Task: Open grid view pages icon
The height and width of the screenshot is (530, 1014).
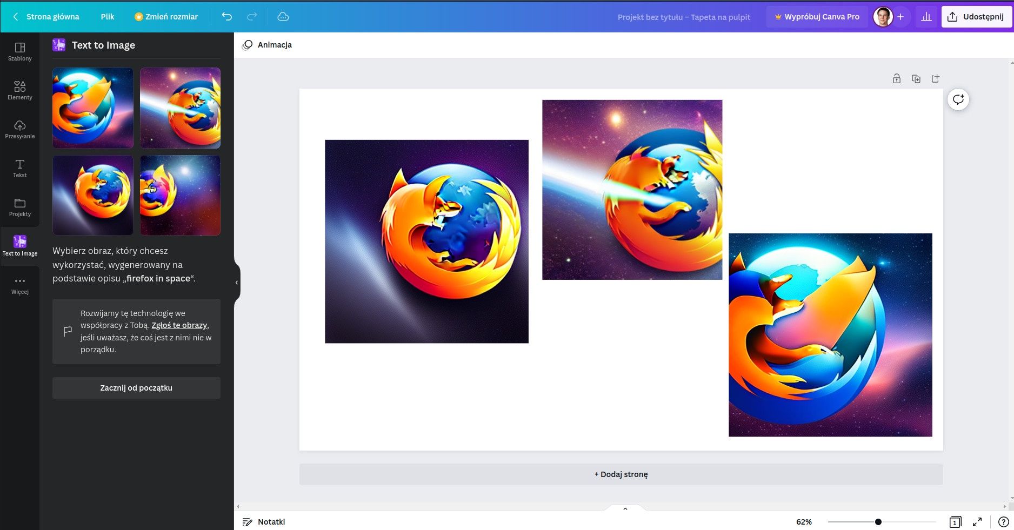Action: pos(955,522)
